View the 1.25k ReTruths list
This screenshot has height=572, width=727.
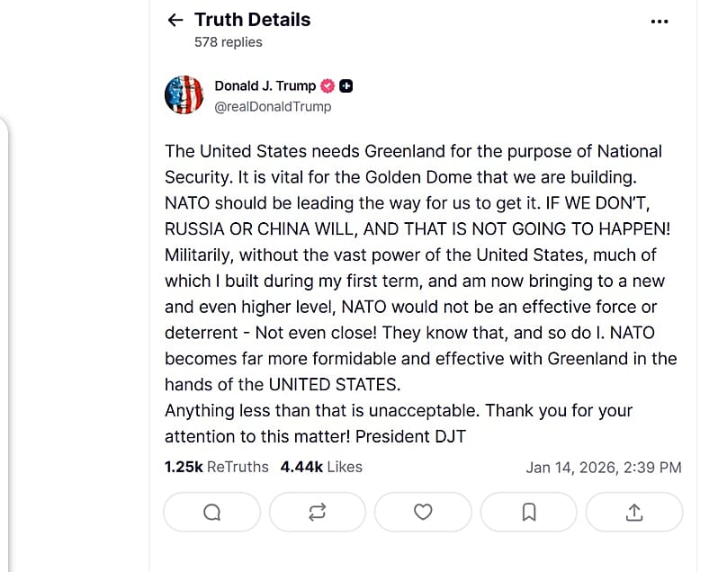coord(216,467)
